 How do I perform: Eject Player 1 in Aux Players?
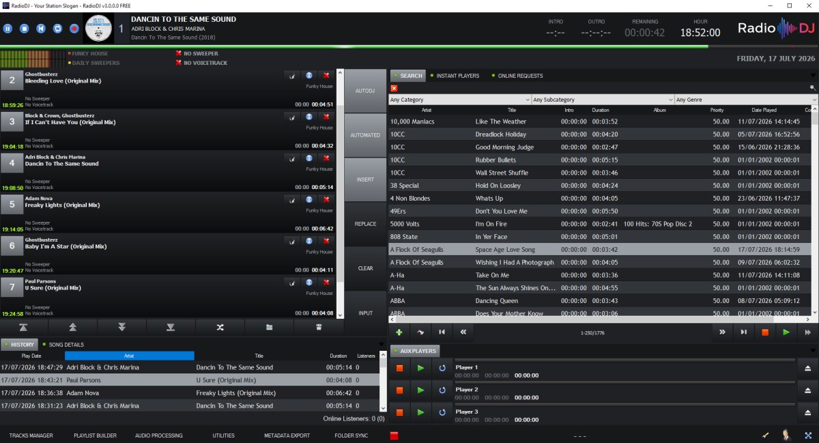[807, 368]
